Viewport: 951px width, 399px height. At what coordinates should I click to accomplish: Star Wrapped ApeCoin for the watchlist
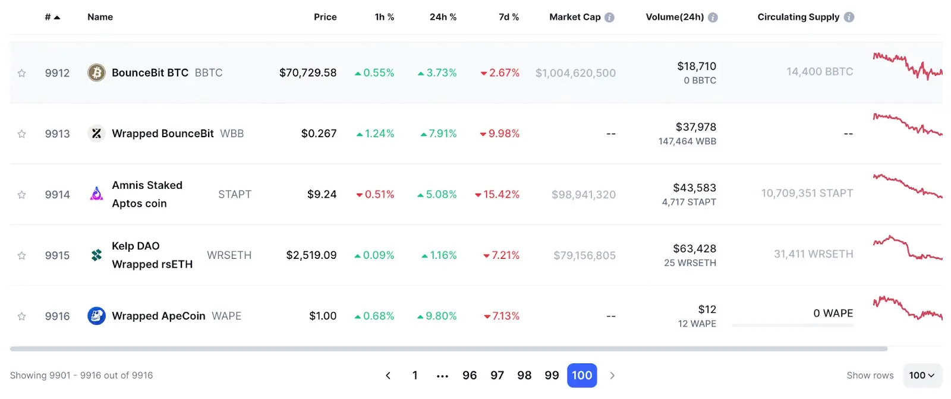pyautogui.click(x=21, y=316)
